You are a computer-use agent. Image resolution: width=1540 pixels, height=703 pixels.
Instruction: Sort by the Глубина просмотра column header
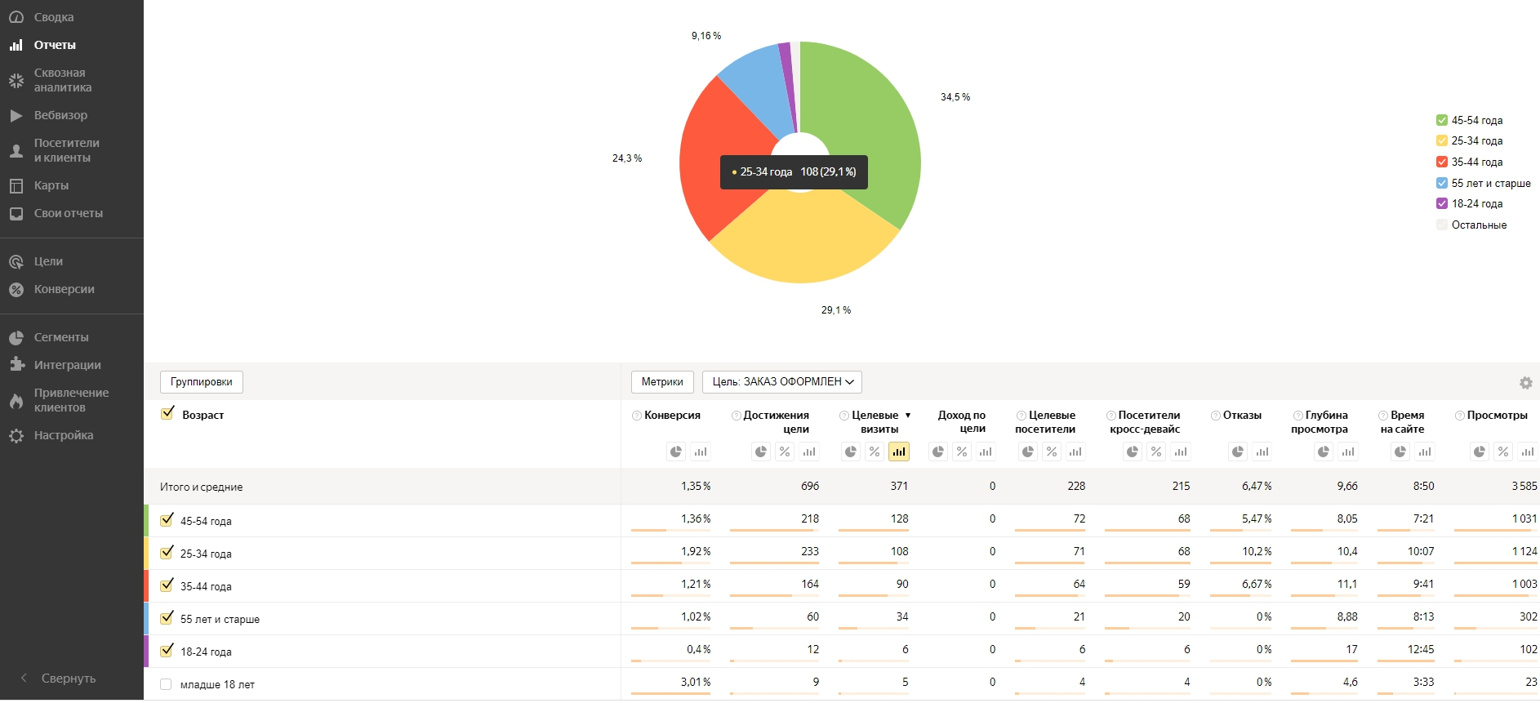point(1320,421)
